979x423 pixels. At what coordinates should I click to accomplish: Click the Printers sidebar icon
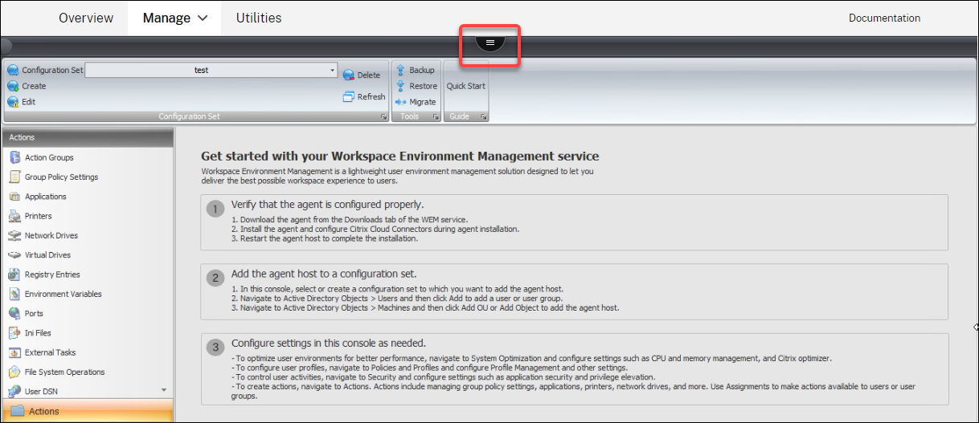(14, 216)
